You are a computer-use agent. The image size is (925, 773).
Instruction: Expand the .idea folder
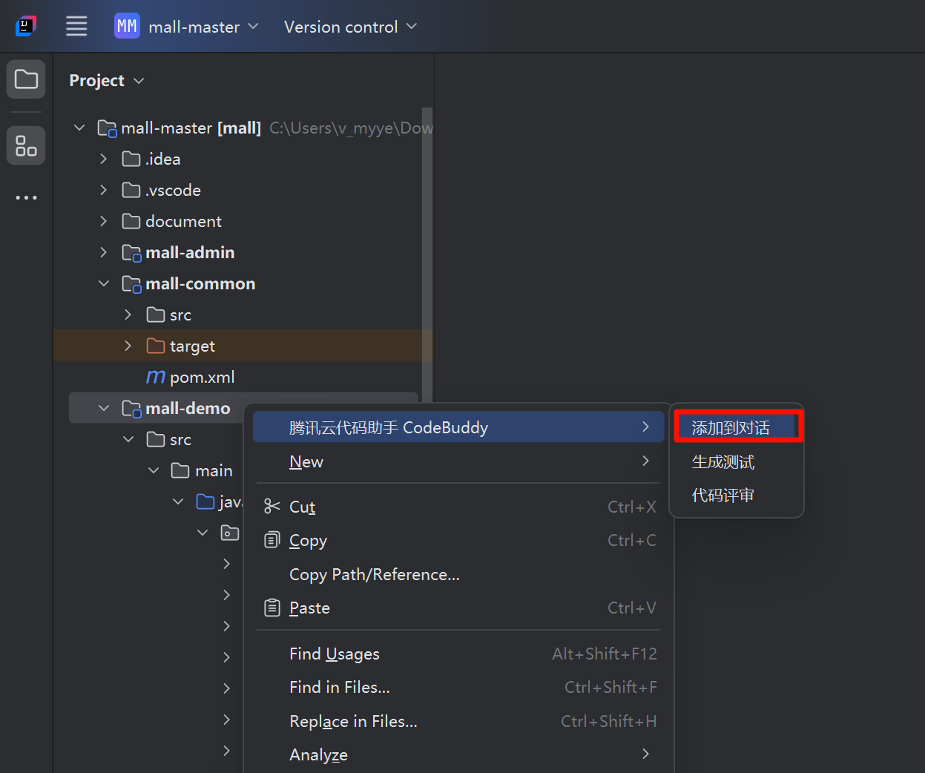(x=104, y=159)
